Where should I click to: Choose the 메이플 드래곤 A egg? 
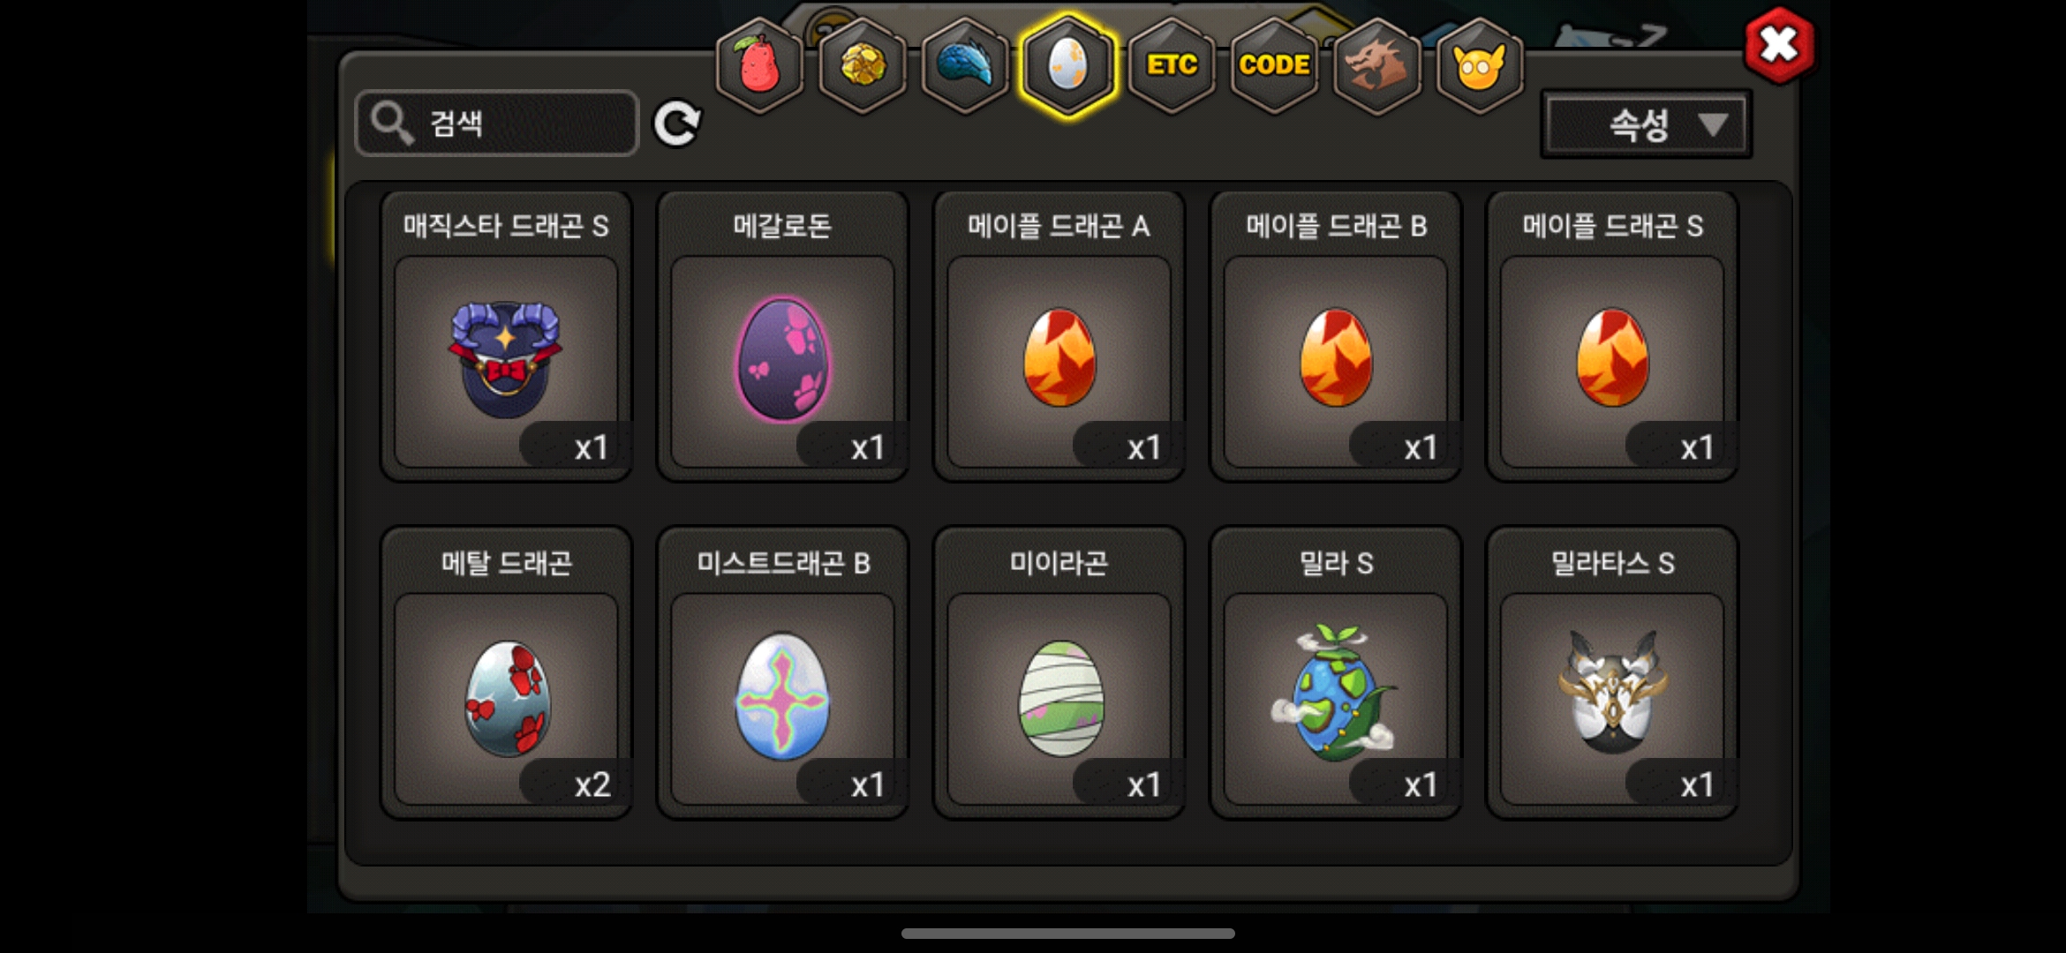point(1059,336)
